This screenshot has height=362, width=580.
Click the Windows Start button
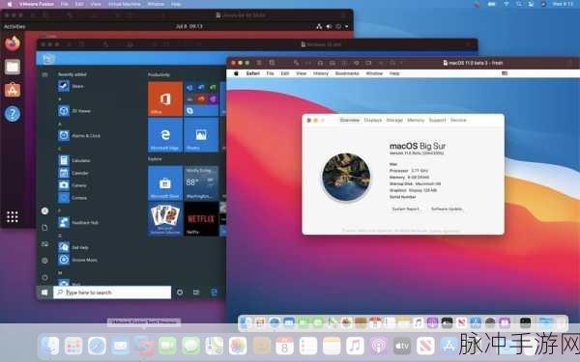coord(44,292)
